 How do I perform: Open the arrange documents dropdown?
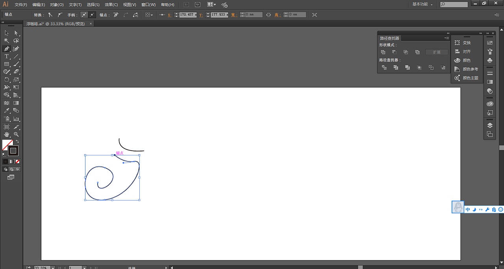point(212,5)
